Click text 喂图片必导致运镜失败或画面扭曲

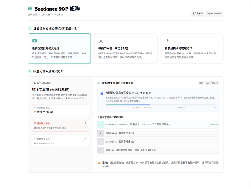[x=50, y=128]
